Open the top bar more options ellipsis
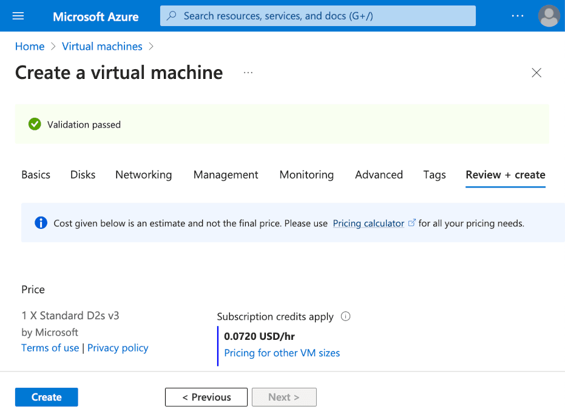Viewport: 565px width, 420px height. click(517, 16)
